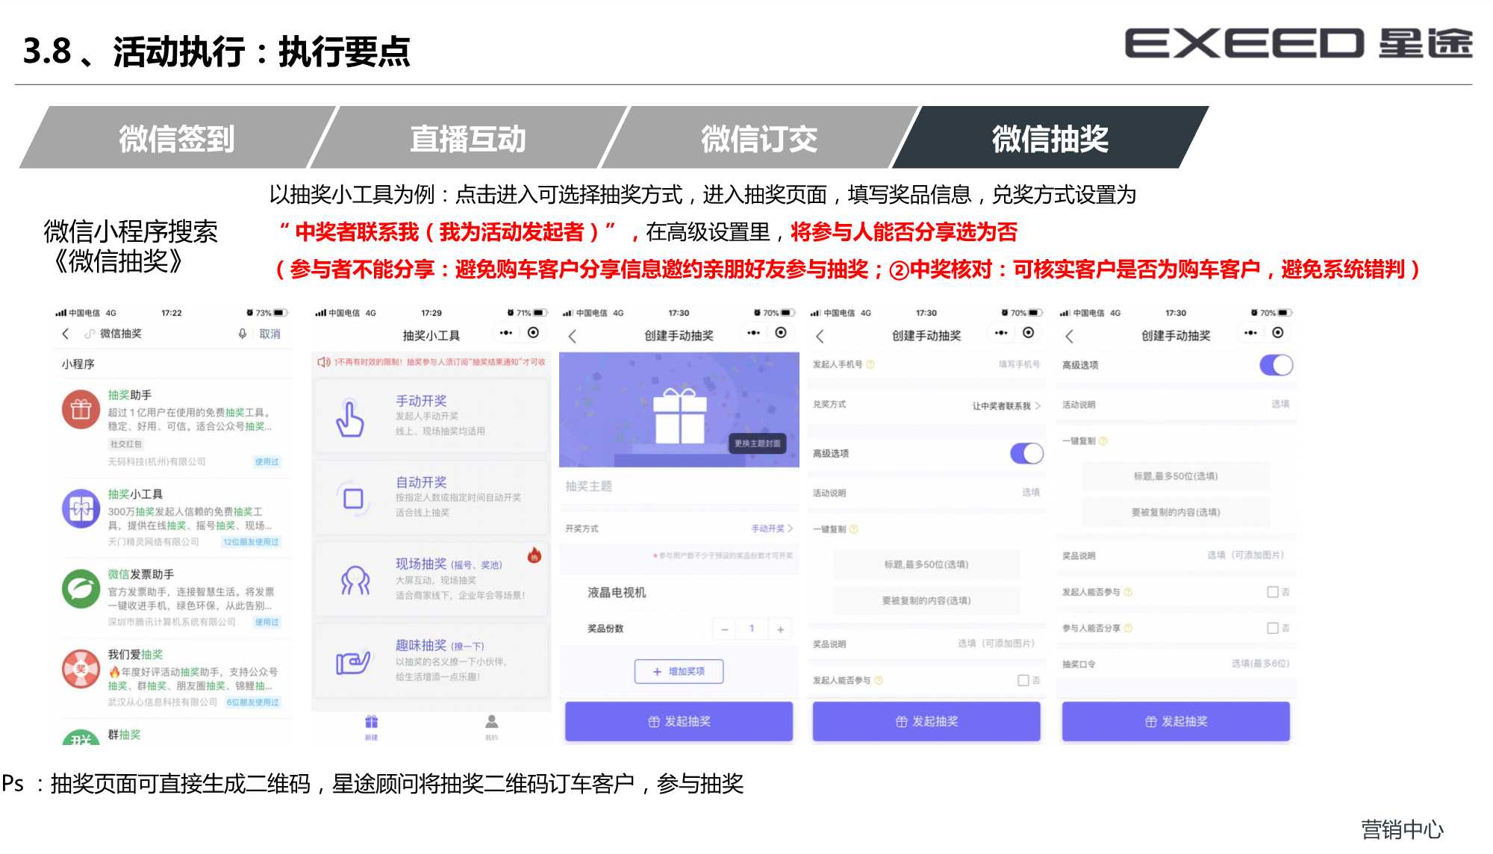The height and width of the screenshot is (854, 1493).
Task: Tap the 12位朋友使用过 tag
Action: tap(251, 542)
